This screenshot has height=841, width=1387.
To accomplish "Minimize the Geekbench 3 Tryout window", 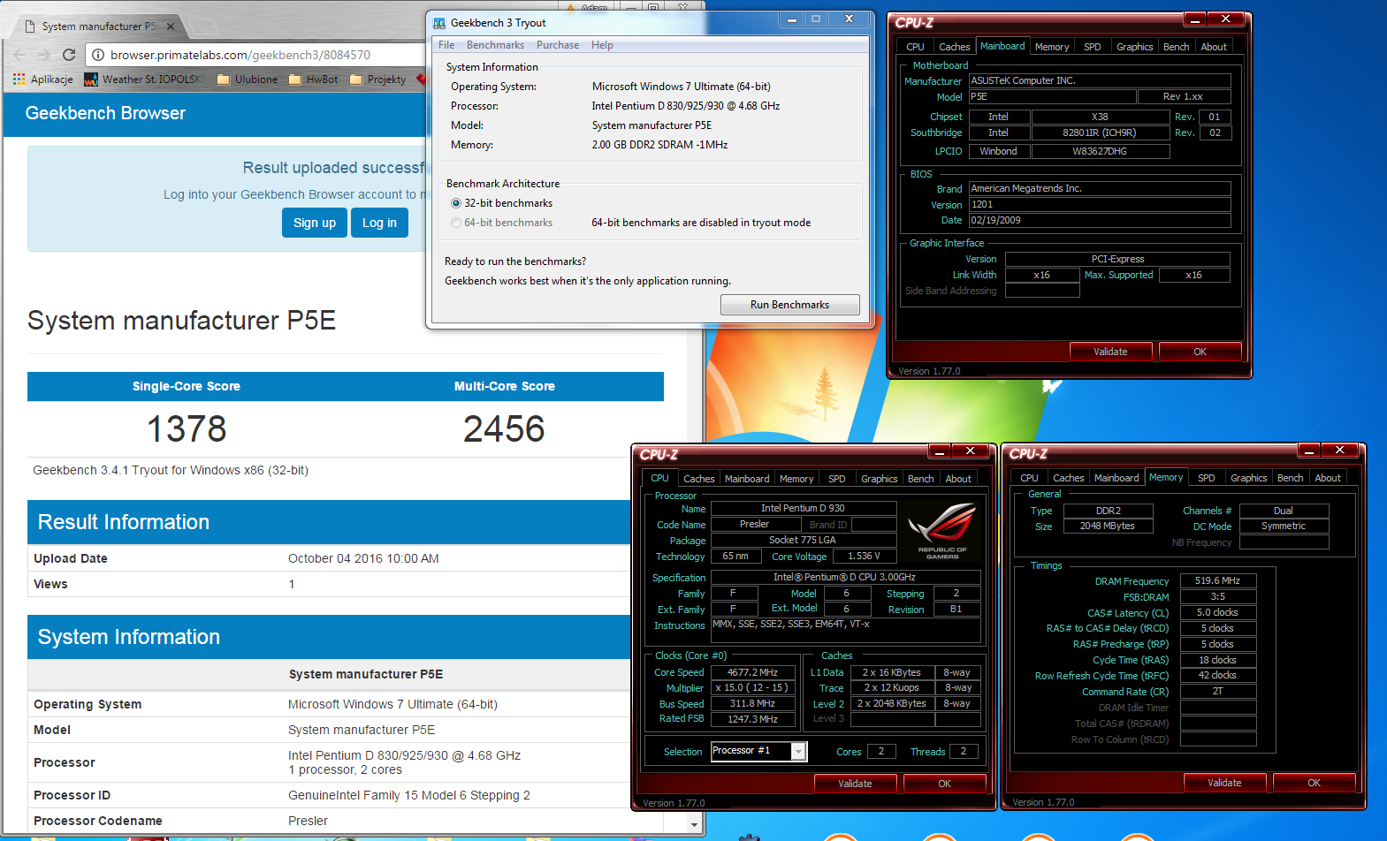I will click(x=792, y=19).
